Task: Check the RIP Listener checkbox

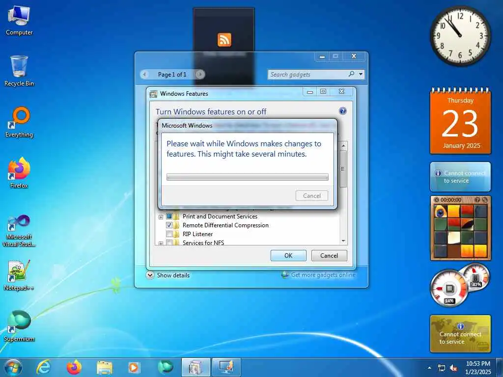Action: pos(169,234)
